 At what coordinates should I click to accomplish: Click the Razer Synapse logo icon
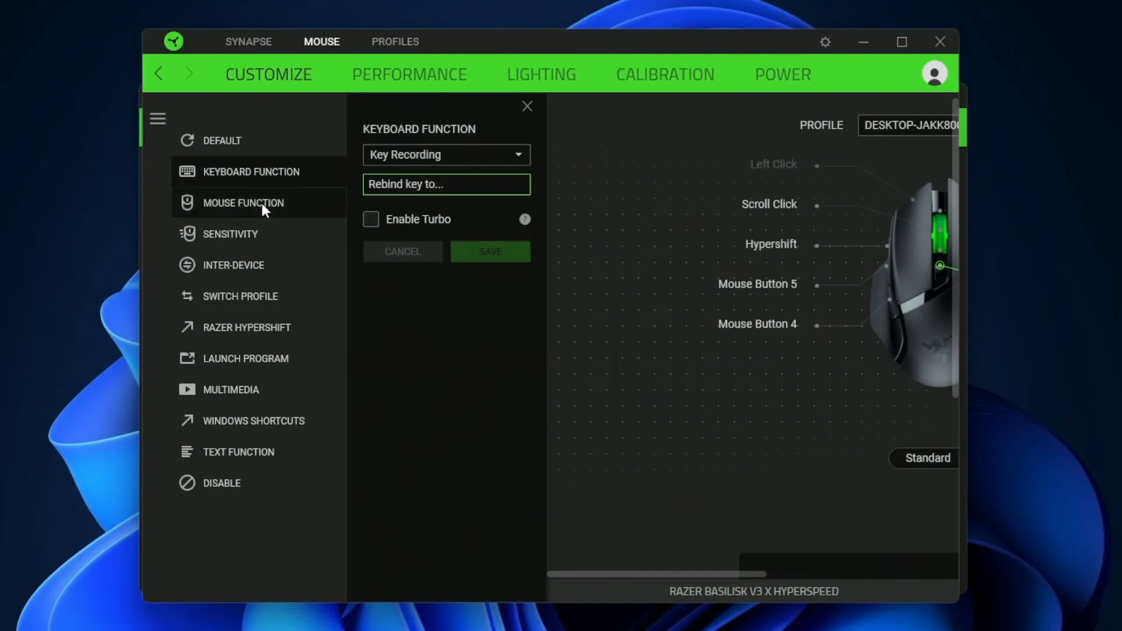174,41
